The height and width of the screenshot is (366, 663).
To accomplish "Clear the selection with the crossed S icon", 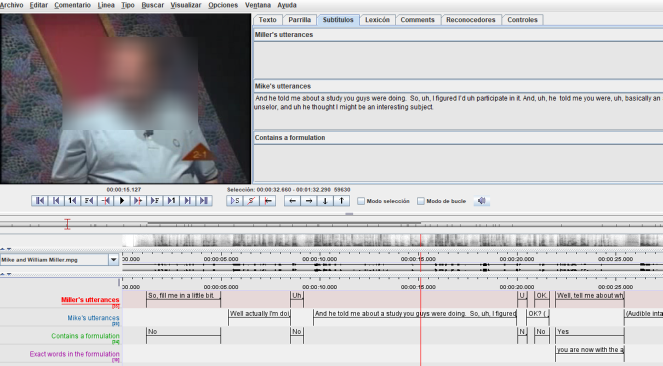I will point(251,201).
